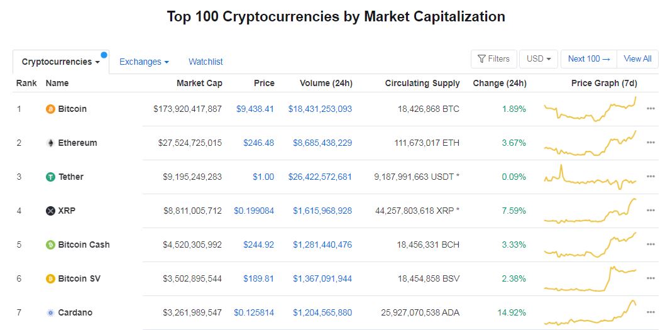Open the three-dot menu for the Bitcoin row

[x=651, y=109]
